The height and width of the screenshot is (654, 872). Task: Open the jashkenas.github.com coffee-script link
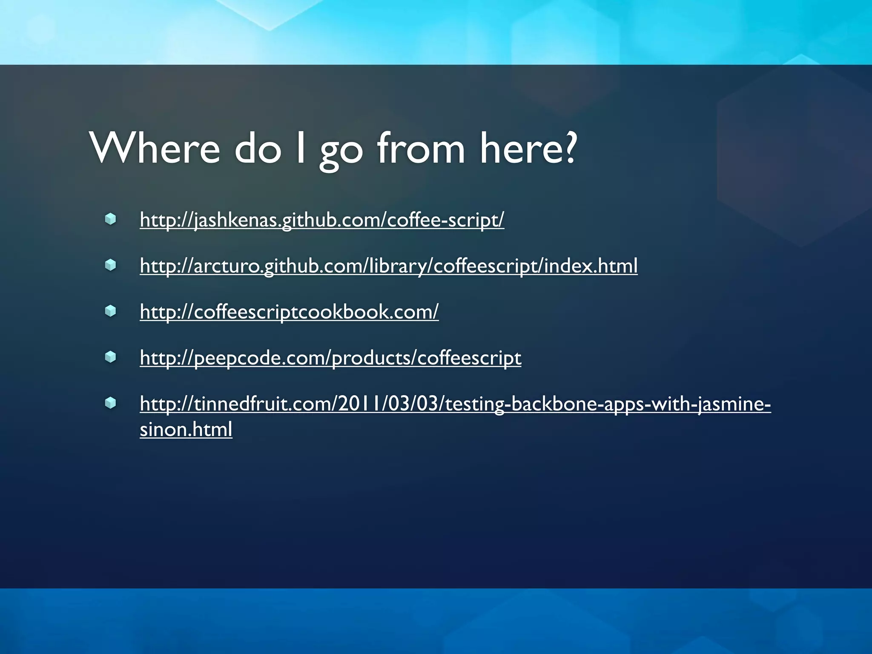(322, 220)
